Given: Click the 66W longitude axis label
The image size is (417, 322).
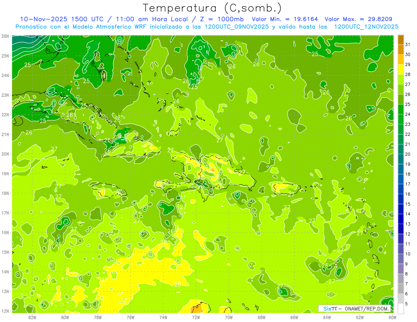Looking at the screenshot, I should pyautogui.click(x=294, y=317).
